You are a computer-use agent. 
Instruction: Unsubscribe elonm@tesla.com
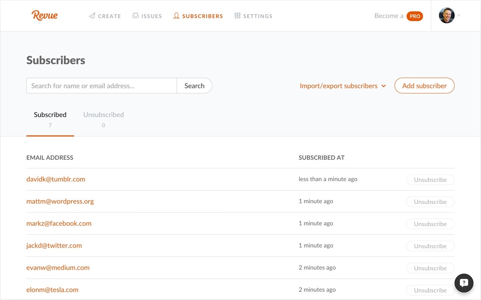pos(430,290)
